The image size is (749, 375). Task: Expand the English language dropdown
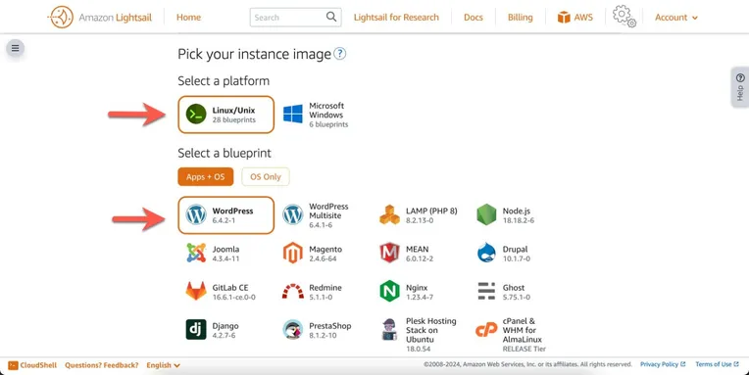[164, 365]
